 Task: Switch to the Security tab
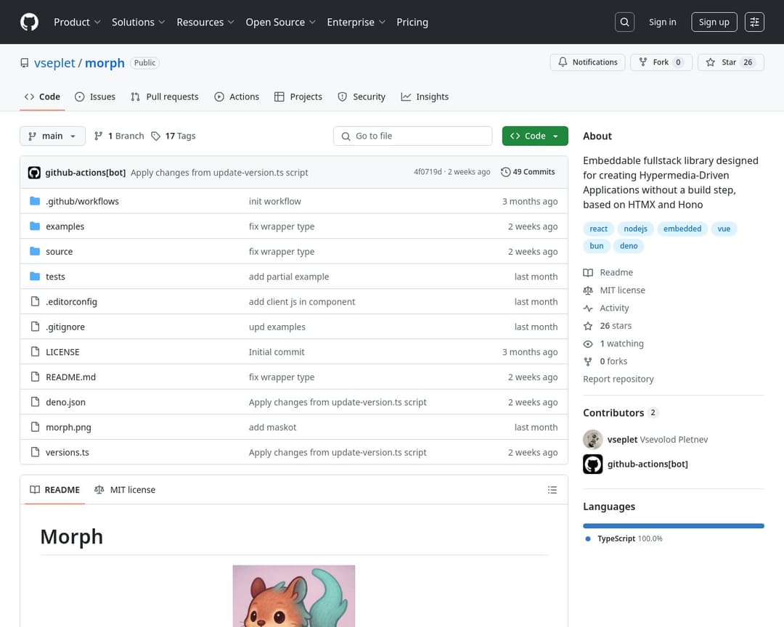[362, 97]
